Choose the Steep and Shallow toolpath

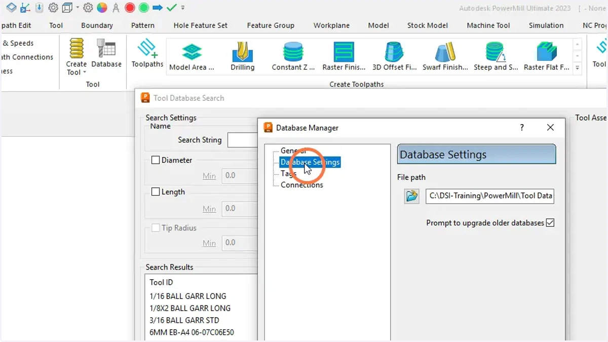[496, 56]
